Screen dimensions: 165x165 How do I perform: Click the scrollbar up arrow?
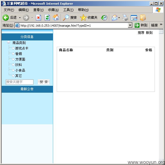161,32
